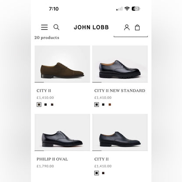
Task: Open City II New Standard product title
Action: [x=119, y=91]
